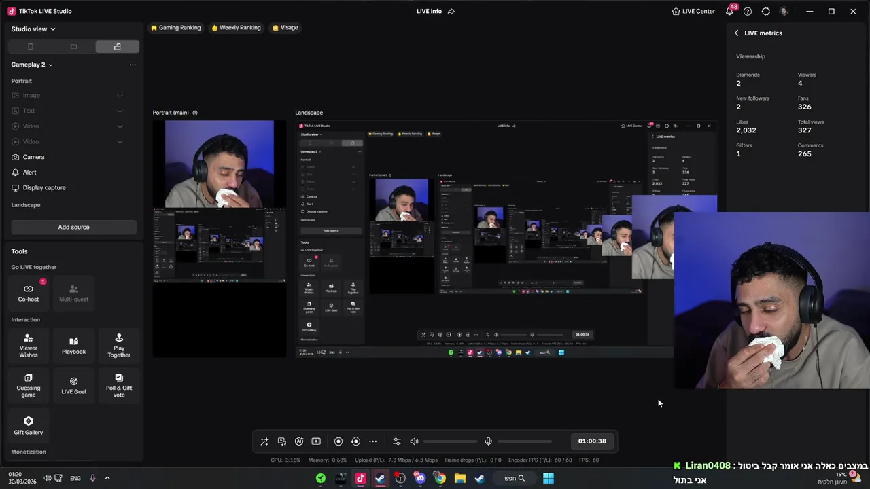
Task: Open the Viewer Wishes tool
Action: 29,346
